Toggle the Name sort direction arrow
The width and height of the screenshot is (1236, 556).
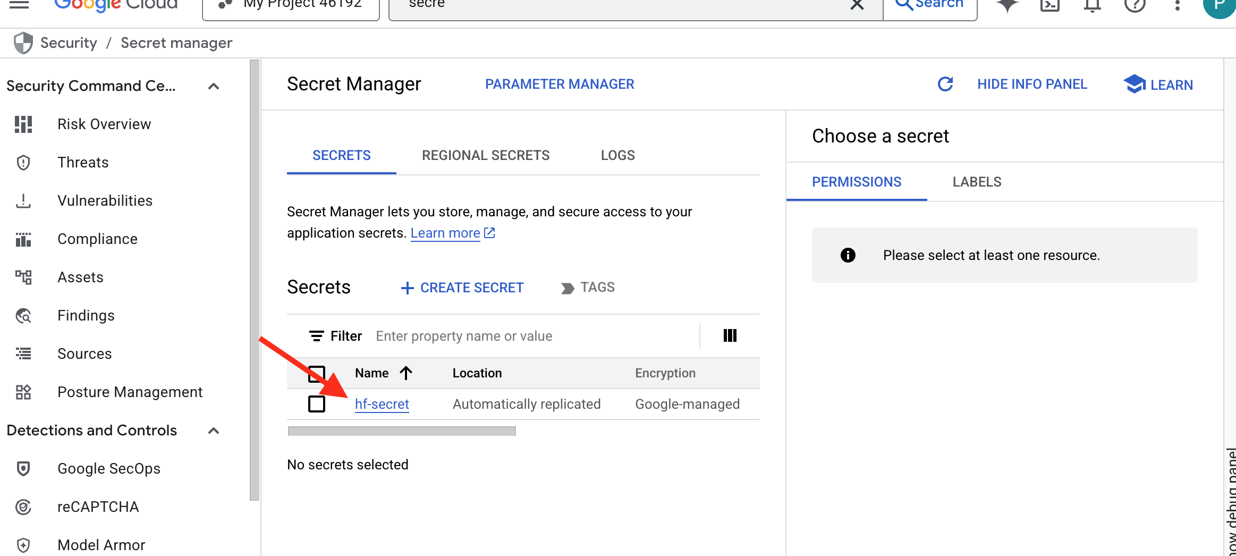click(x=407, y=373)
